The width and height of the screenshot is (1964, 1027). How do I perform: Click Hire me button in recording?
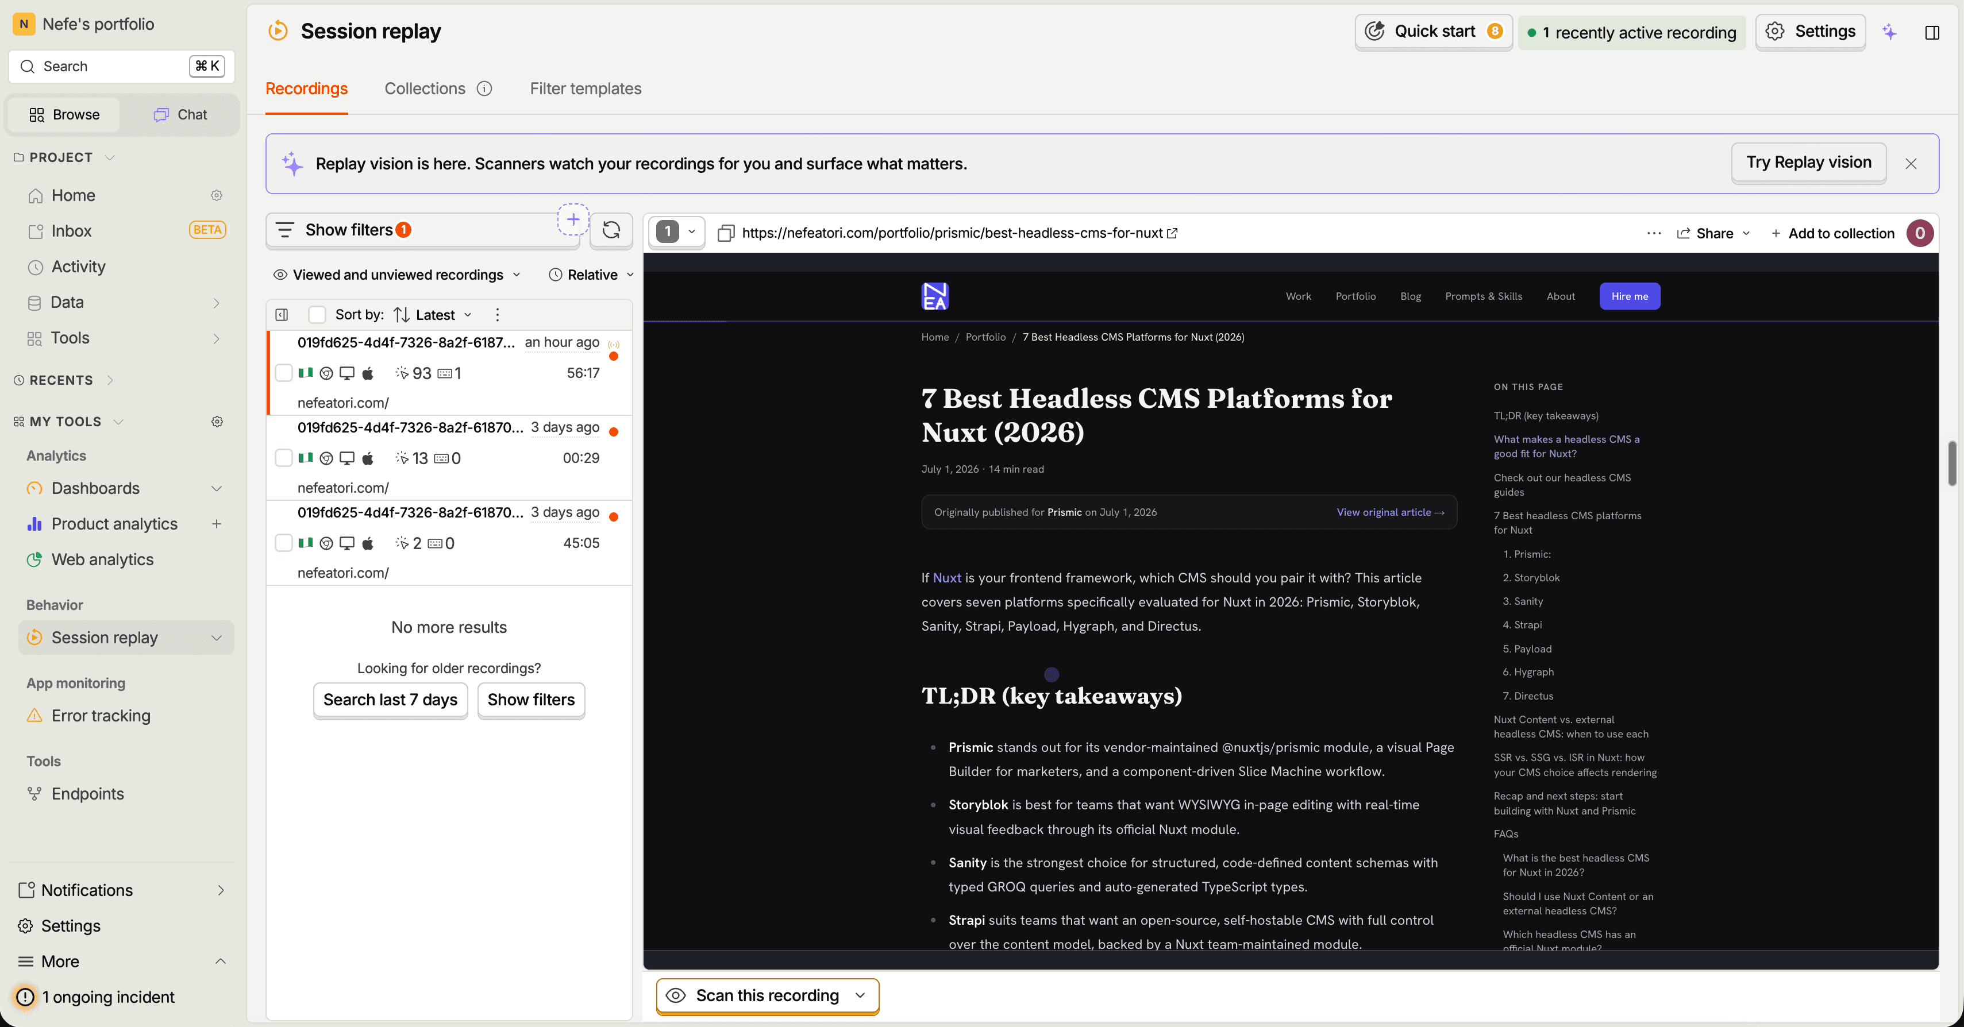[1630, 296]
